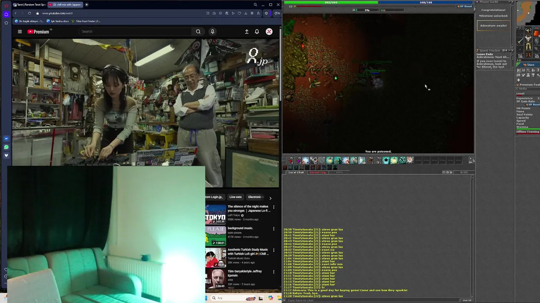Screen dimensions: 540x303
Task: Use the red health potion hotkey
Action: [290, 161]
